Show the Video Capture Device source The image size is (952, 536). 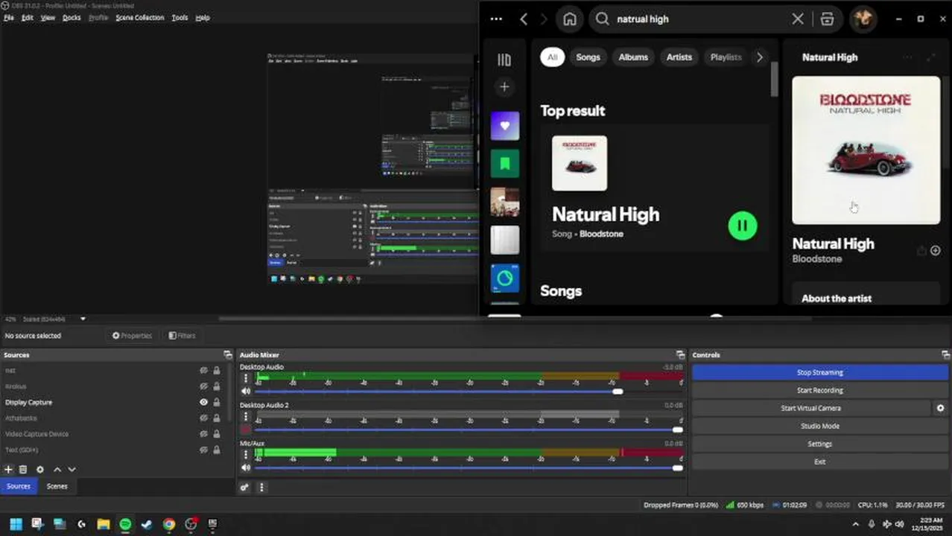[x=203, y=434]
